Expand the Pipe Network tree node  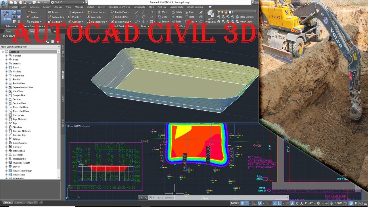coord(6,119)
